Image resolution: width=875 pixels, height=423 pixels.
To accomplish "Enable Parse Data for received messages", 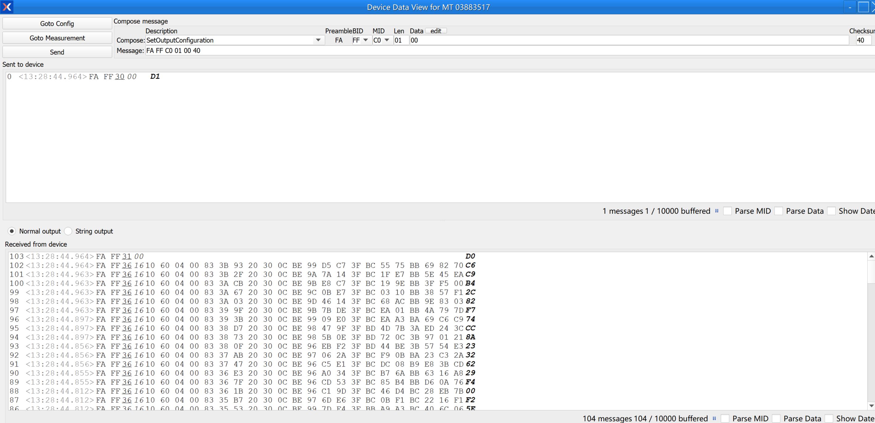I will click(x=776, y=419).
